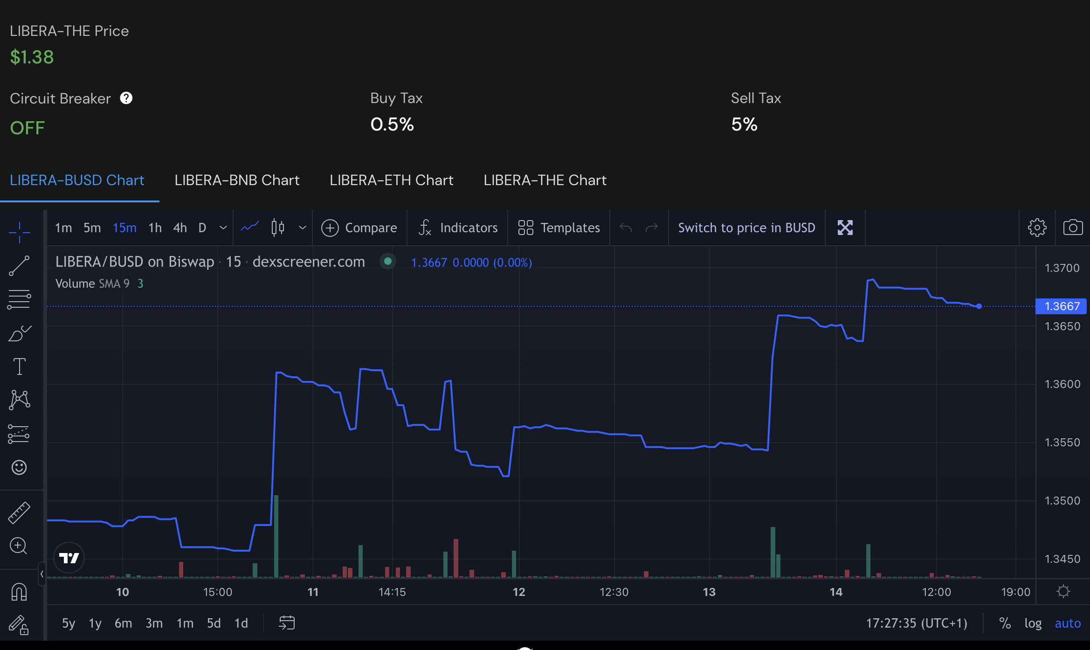Image resolution: width=1090 pixels, height=650 pixels.
Task: Click the 1.3667 current price label
Action: [1061, 306]
